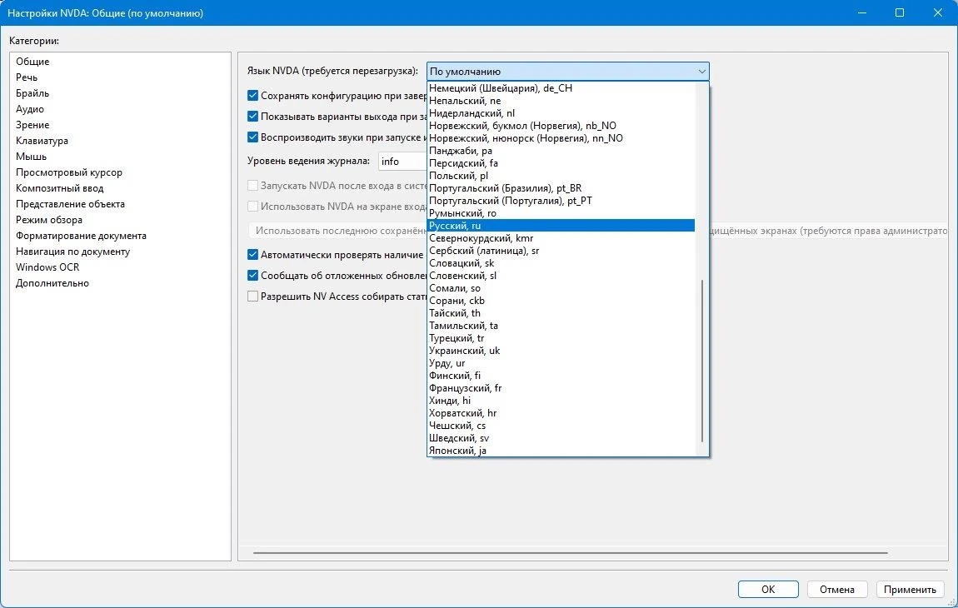This screenshot has height=608, width=958.
Task: Select Турецкий, tr language
Action: (561, 338)
